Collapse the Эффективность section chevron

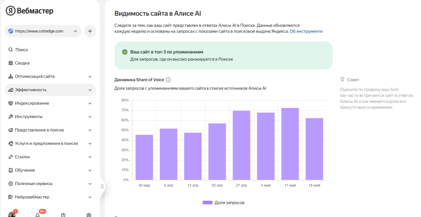[90, 90]
